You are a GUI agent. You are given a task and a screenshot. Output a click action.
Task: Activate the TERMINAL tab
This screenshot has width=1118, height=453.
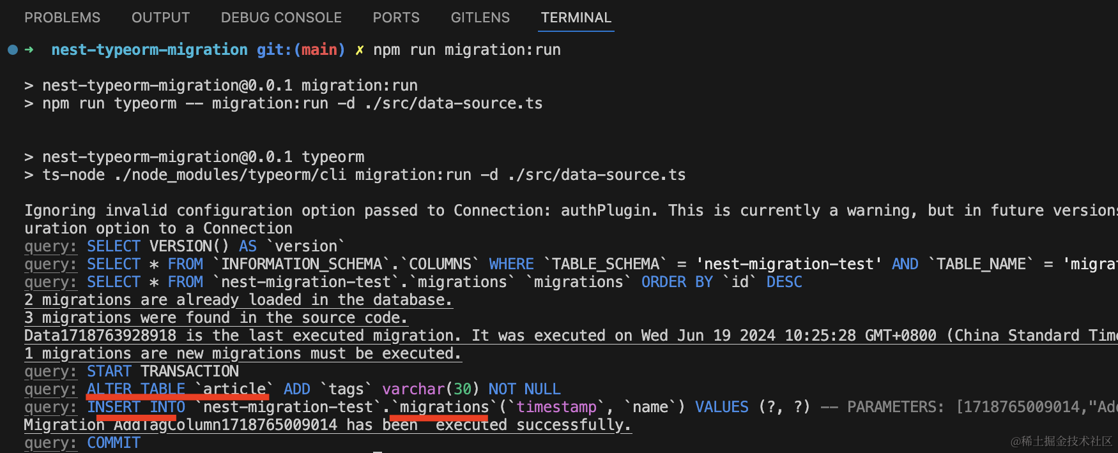(x=576, y=18)
